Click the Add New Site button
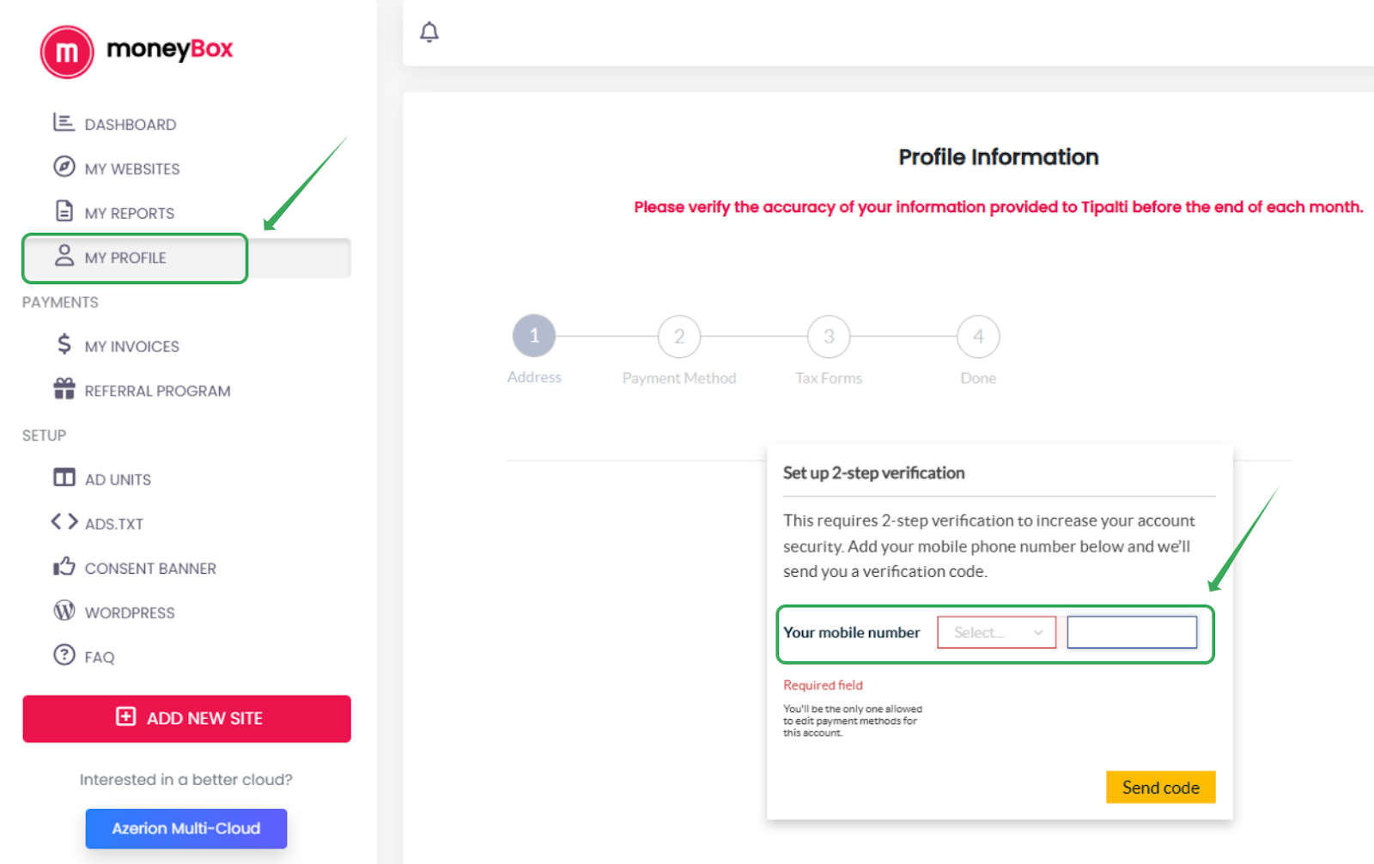Viewport: 1374px width, 864px height. pos(186,719)
